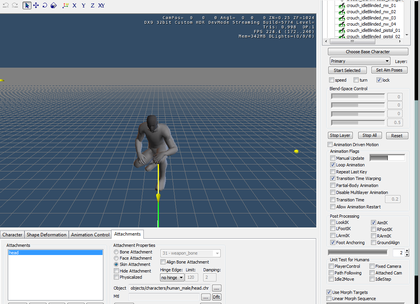The height and width of the screenshot is (304, 420).
Task: Enable PlayerControl checkbox
Action: pyautogui.click(x=331, y=266)
